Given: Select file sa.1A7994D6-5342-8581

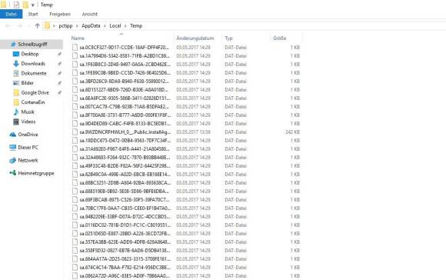Looking at the screenshot, I should tap(125, 56).
